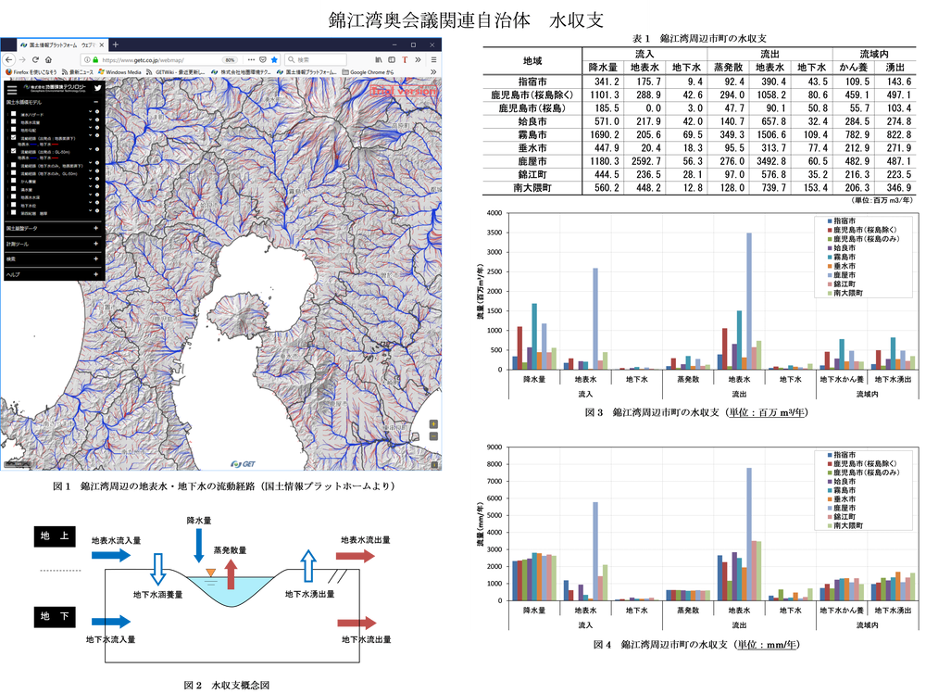The image size is (926, 693).
Task: Click the round button on the 湧水量 row
Action: tap(97, 187)
